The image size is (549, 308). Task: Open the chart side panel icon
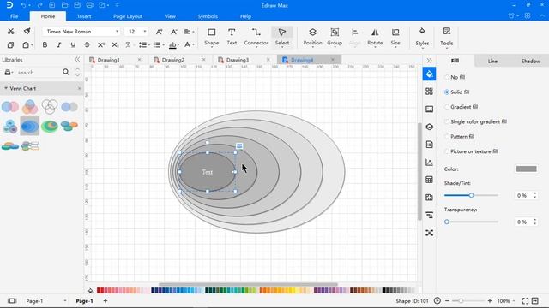pyautogui.click(x=429, y=162)
